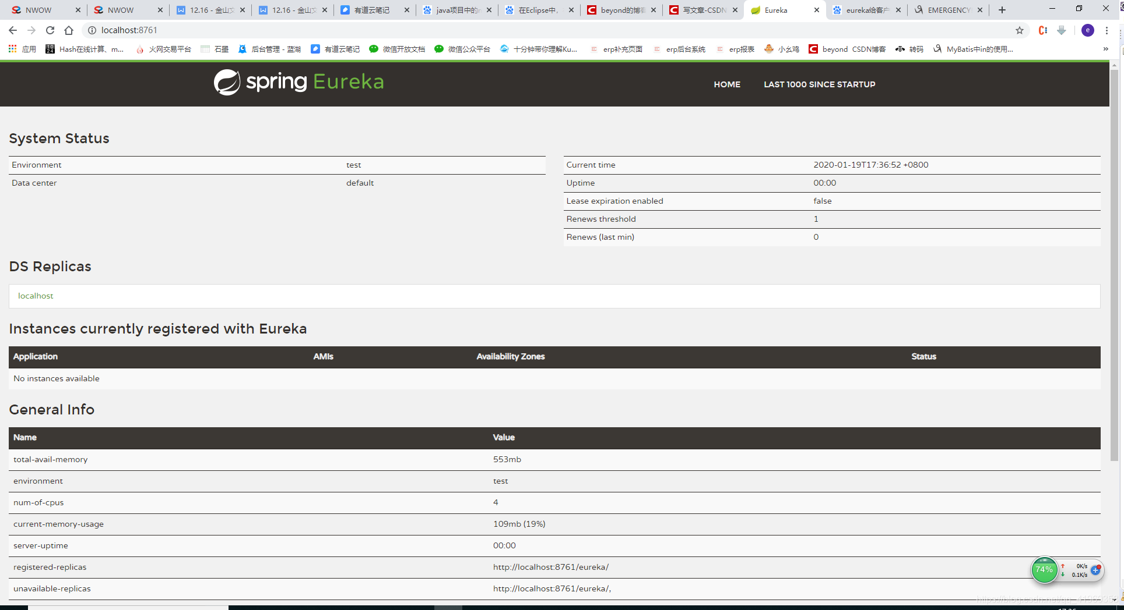Go back using the browser back arrow
The height and width of the screenshot is (610, 1124).
(x=13, y=30)
